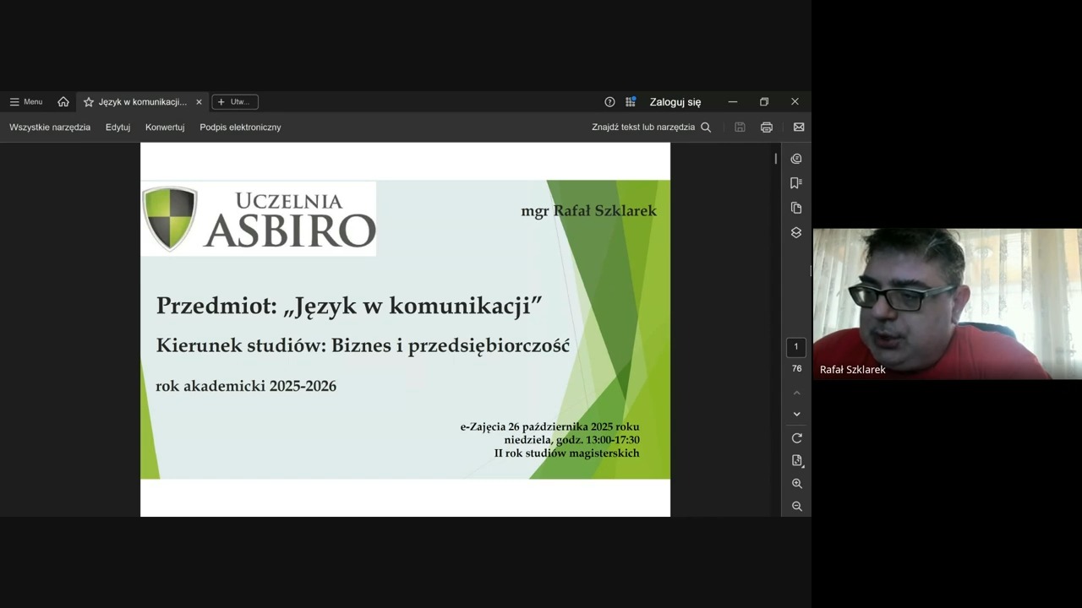Open the Home icon in tab bar
1082x608 pixels.
tap(63, 102)
